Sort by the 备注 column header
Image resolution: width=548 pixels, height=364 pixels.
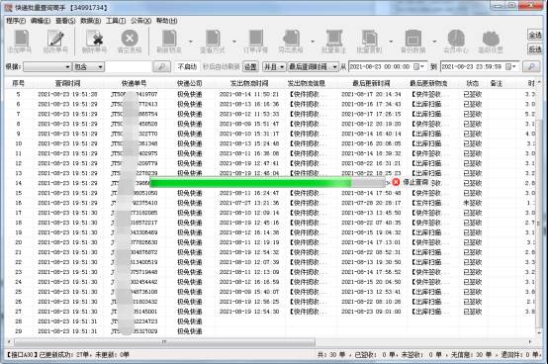pyautogui.click(x=496, y=83)
